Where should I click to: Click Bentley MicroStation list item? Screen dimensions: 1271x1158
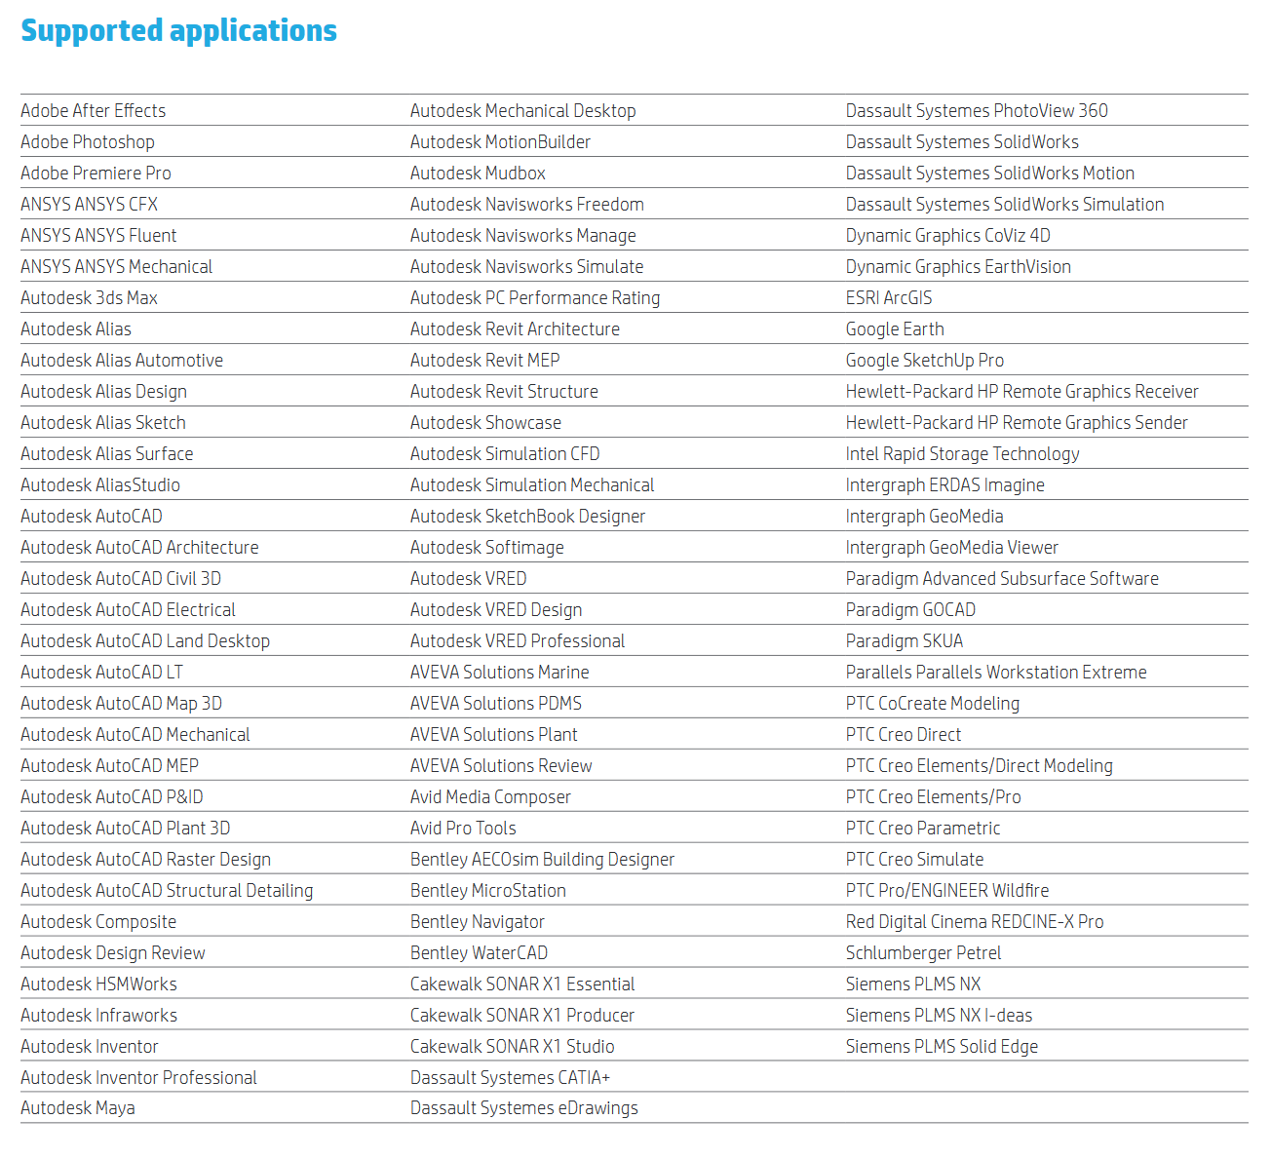pyautogui.click(x=487, y=891)
